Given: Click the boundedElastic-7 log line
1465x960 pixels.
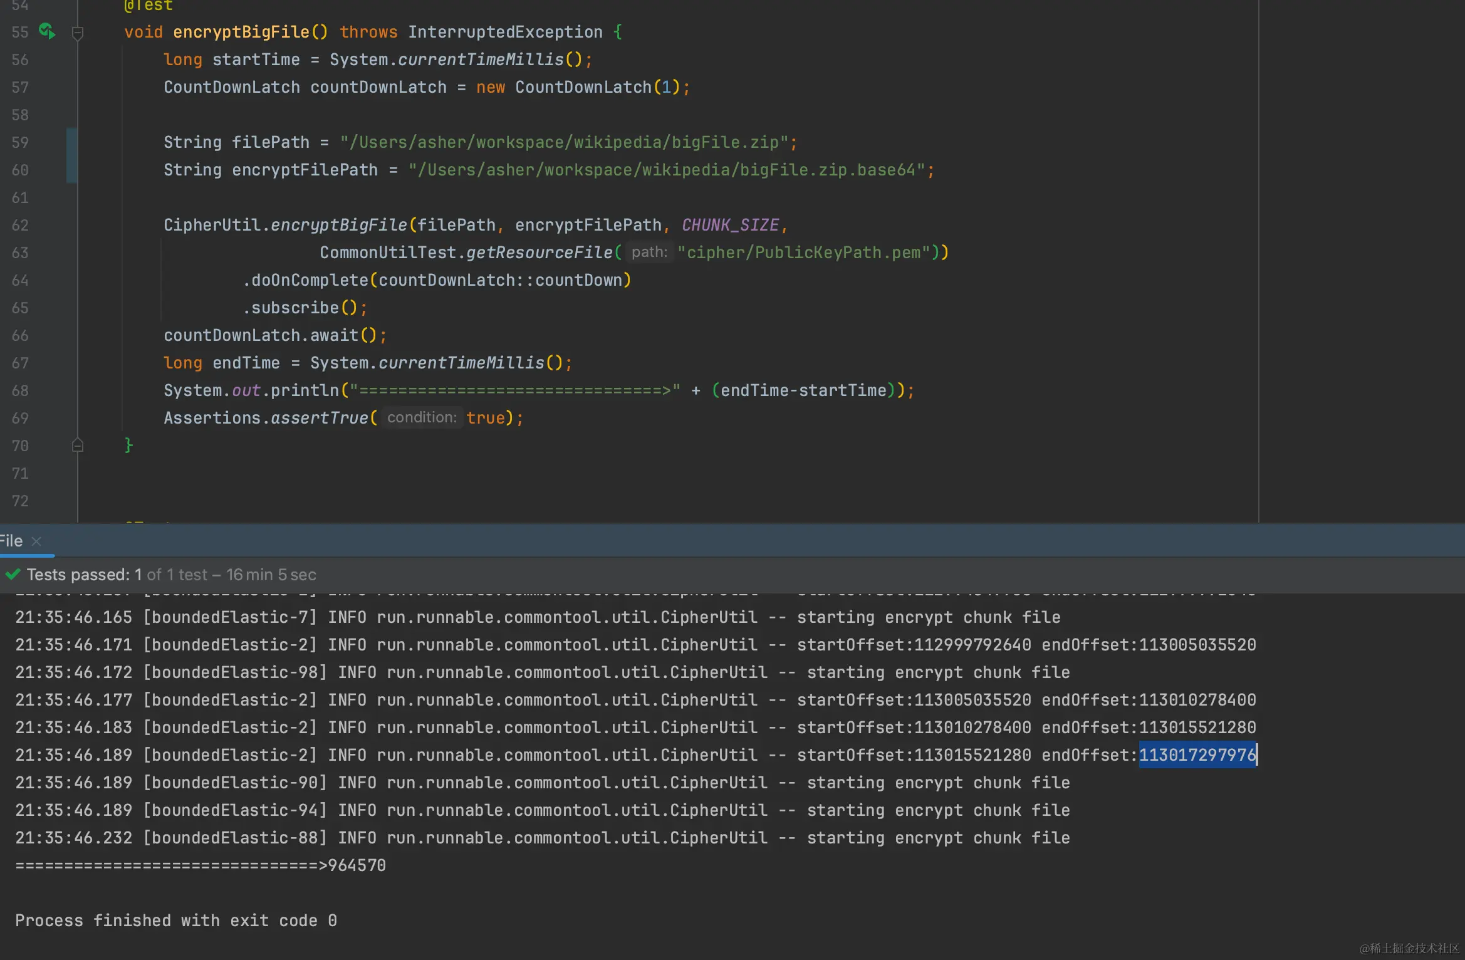Looking at the screenshot, I should click(538, 617).
